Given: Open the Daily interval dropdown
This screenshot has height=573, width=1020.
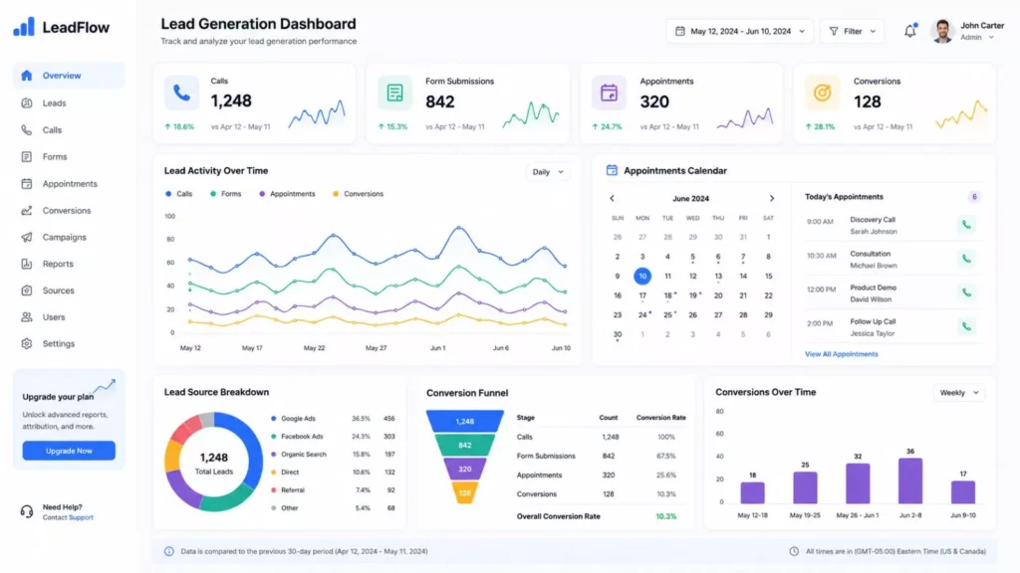Looking at the screenshot, I should pyautogui.click(x=548, y=172).
